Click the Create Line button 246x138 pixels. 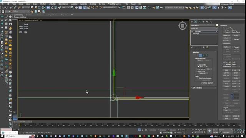pyautogui.click(x=226, y=35)
